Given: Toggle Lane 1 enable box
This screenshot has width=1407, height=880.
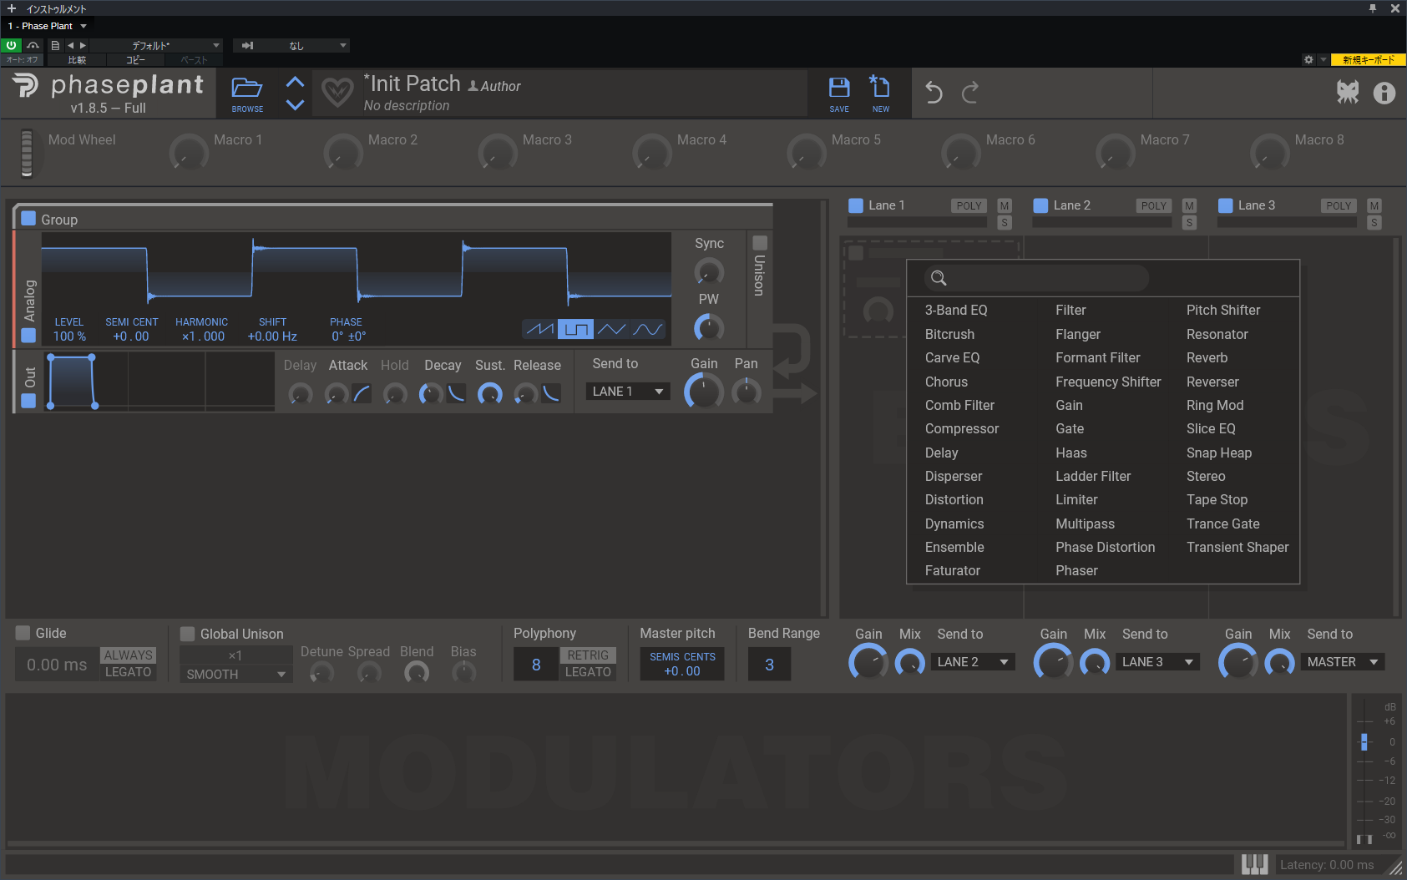Looking at the screenshot, I should pos(855,205).
